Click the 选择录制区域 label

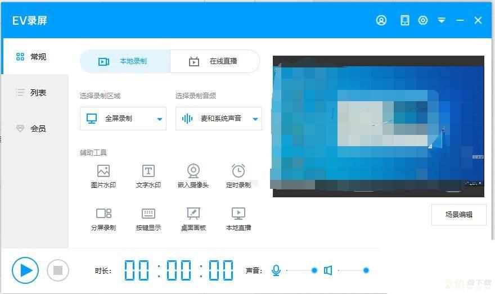pyautogui.click(x=100, y=96)
